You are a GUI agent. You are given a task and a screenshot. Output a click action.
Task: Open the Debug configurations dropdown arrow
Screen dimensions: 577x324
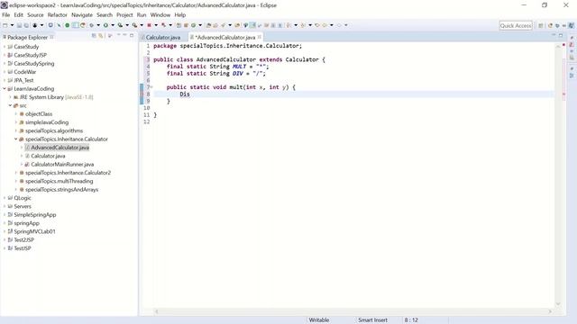click(x=98, y=25)
